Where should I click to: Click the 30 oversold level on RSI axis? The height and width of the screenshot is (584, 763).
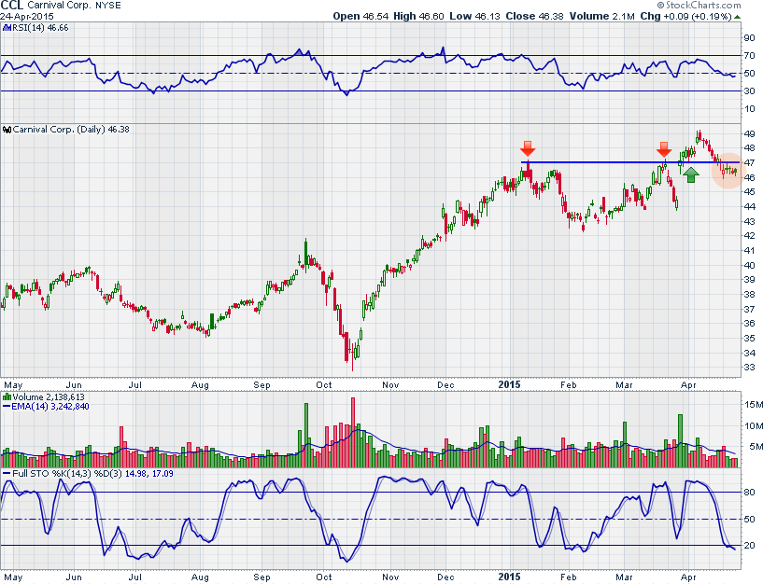[x=749, y=90]
